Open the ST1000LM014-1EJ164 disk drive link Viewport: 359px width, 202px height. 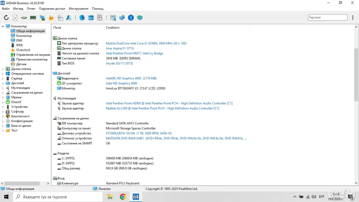click(x=139, y=134)
